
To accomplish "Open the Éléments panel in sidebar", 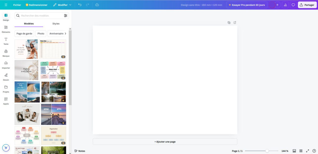I will (6, 29).
